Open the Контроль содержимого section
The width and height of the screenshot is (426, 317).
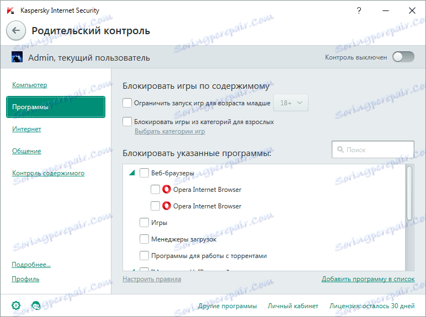[49, 173]
